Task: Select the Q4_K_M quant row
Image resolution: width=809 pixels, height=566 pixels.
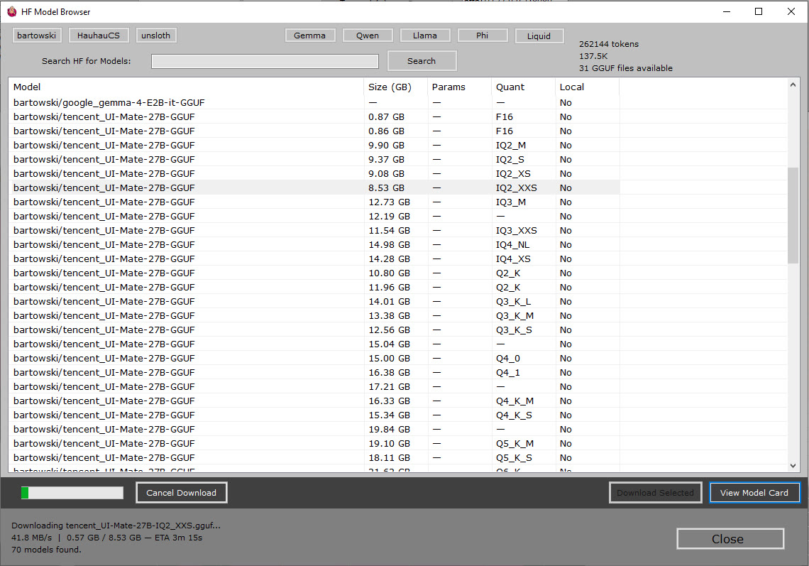Action: coord(314,401)
